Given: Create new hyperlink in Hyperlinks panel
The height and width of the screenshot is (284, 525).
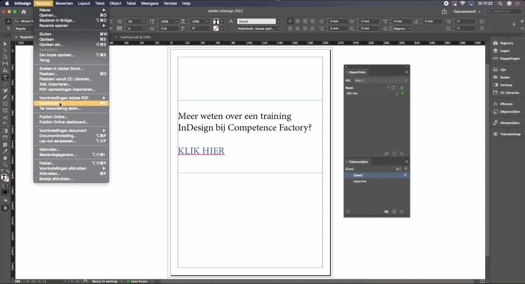Looking at the screenshot, I should point(395,154).
